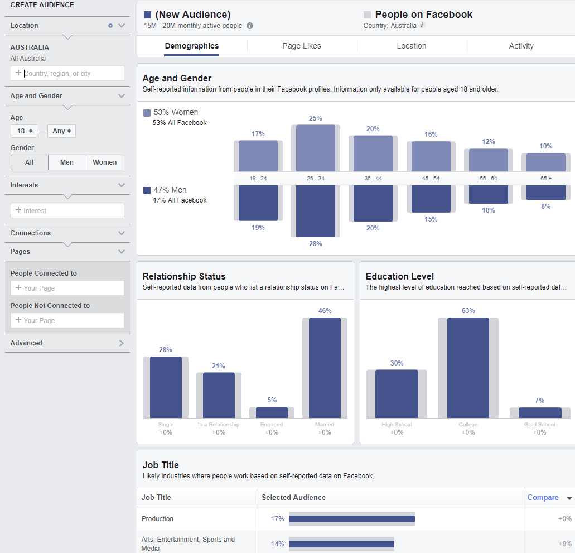The width and height of the screenshot is (575, 553).
Task: Click the New Audience blue square swatch
Action: click(x=147, y=15)
